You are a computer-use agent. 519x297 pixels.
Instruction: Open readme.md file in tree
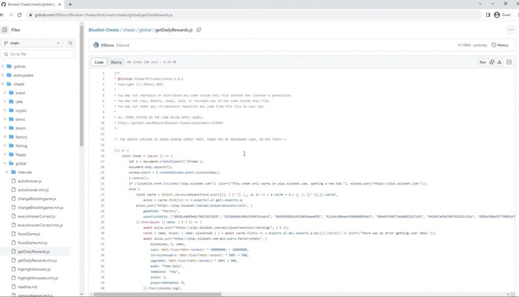(x=27, y=287)
